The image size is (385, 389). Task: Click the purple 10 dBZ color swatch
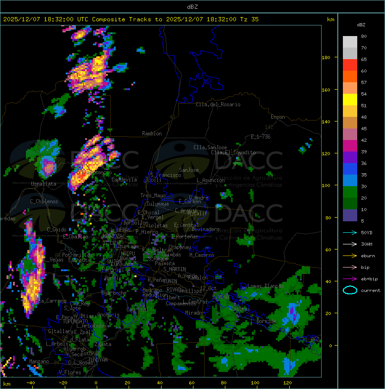click(350, 215)
